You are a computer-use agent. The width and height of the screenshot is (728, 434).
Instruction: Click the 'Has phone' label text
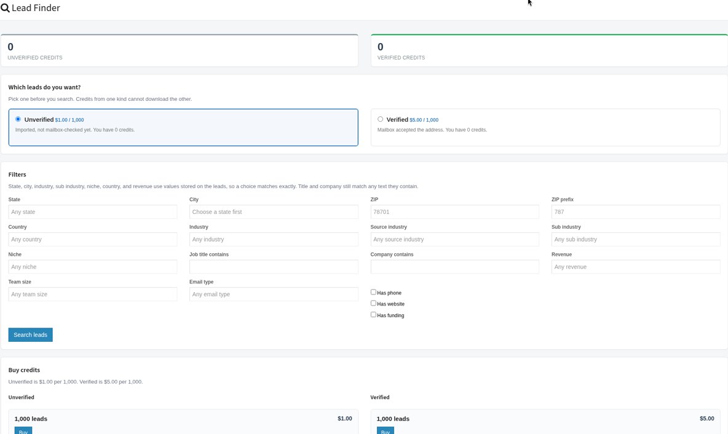pyautogui.click(x=389, y=293)
